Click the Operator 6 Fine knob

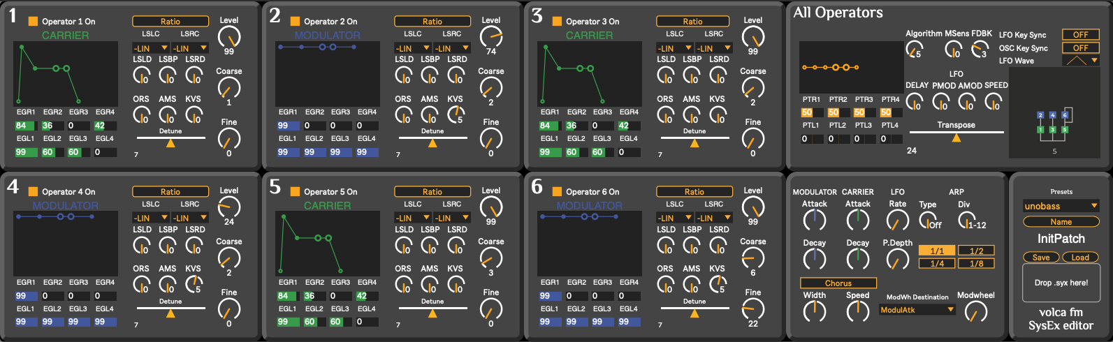click(752, 308)
